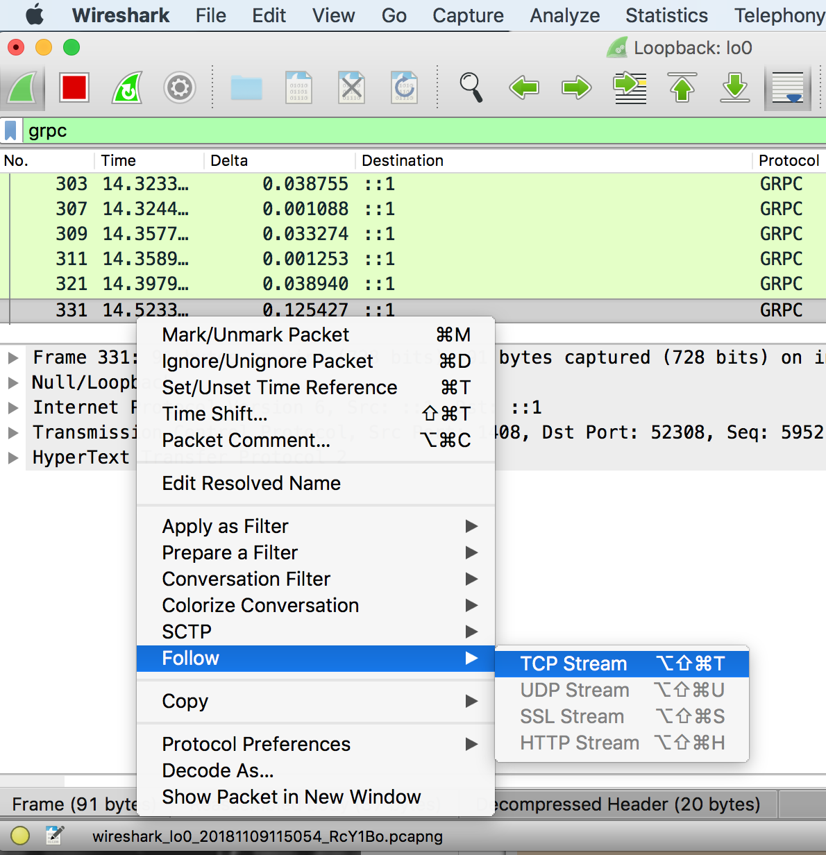Viewport: 826px width, 855px height.
Task: Choose Time Shift... from the context menu
Action: point(316,414)
